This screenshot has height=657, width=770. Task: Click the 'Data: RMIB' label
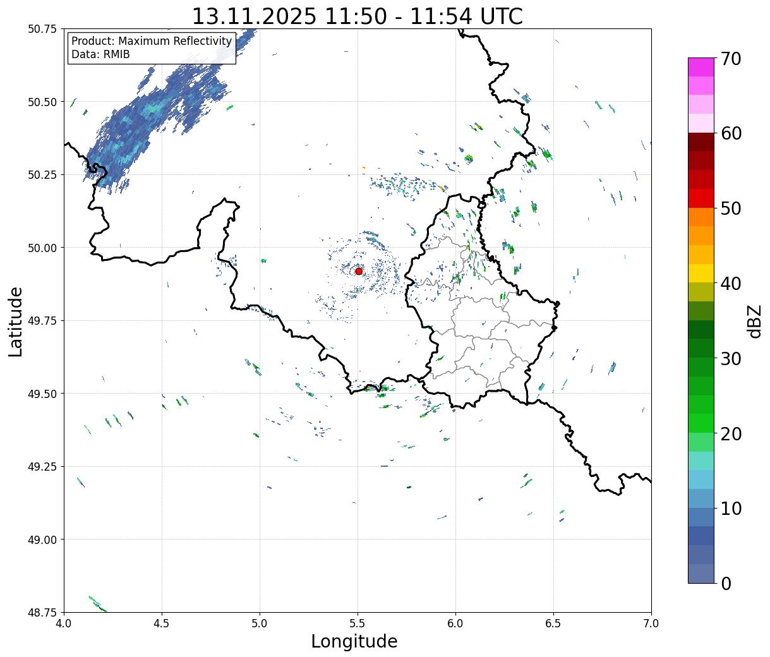[x=100, y=55]
